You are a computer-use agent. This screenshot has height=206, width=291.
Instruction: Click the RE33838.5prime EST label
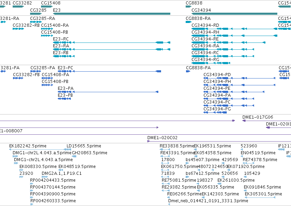177,146
